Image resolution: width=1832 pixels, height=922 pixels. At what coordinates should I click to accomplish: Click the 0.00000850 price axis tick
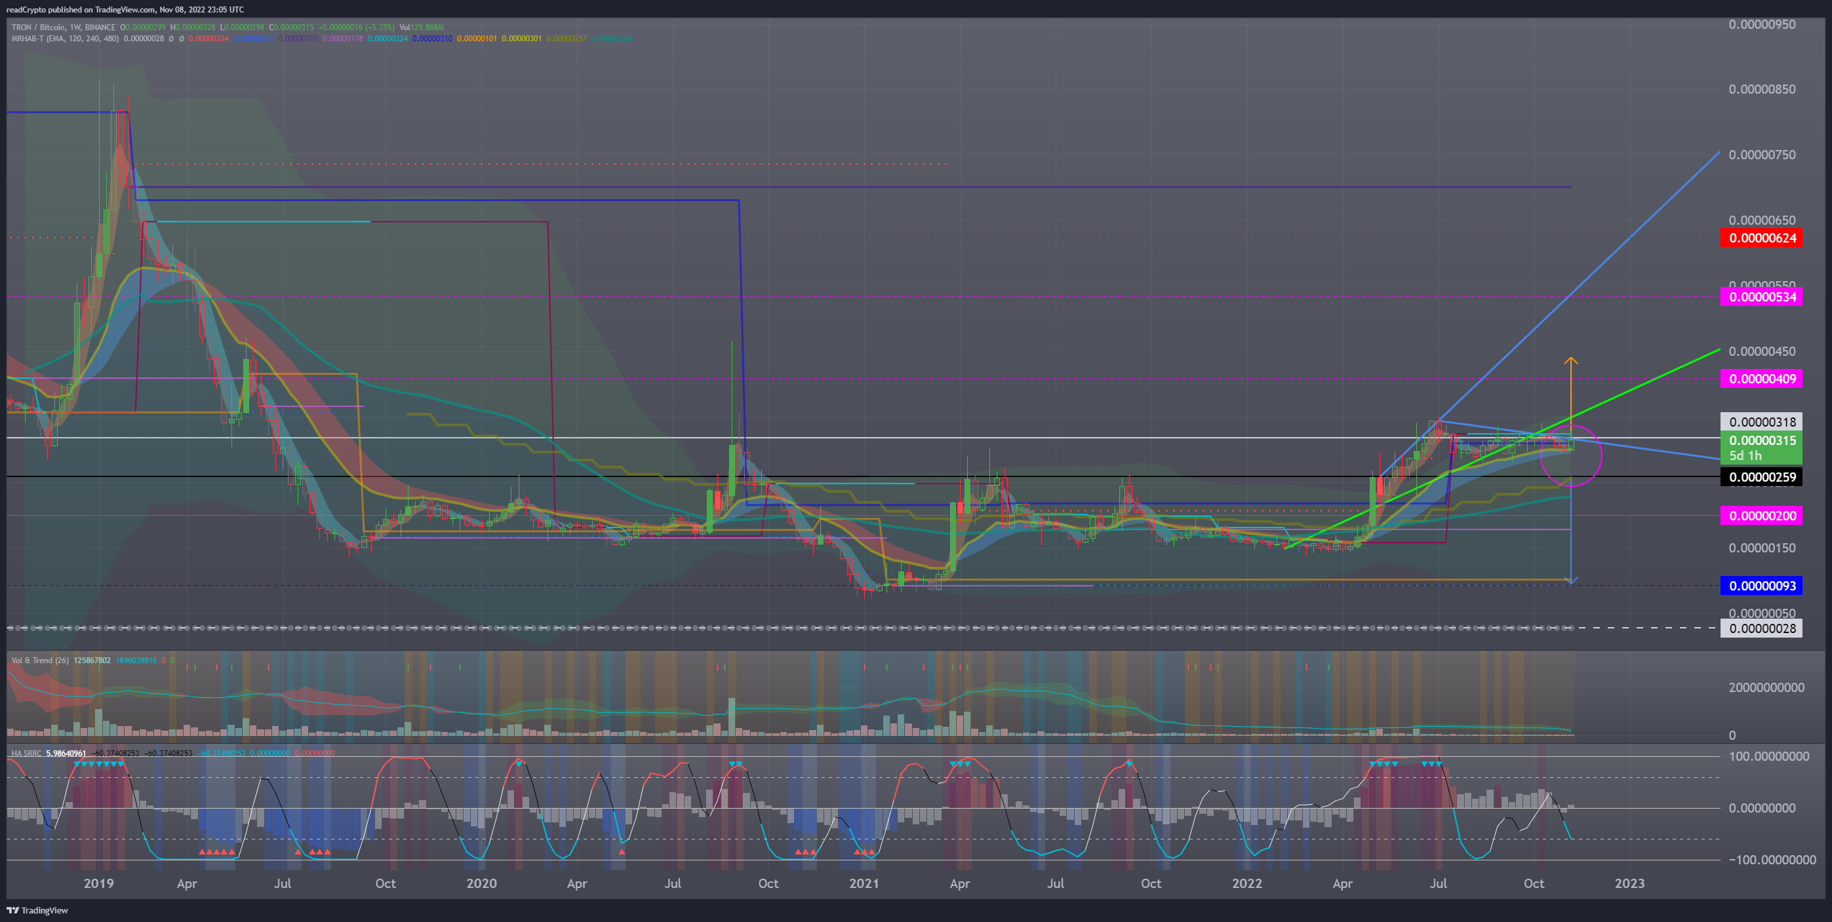1762,90
